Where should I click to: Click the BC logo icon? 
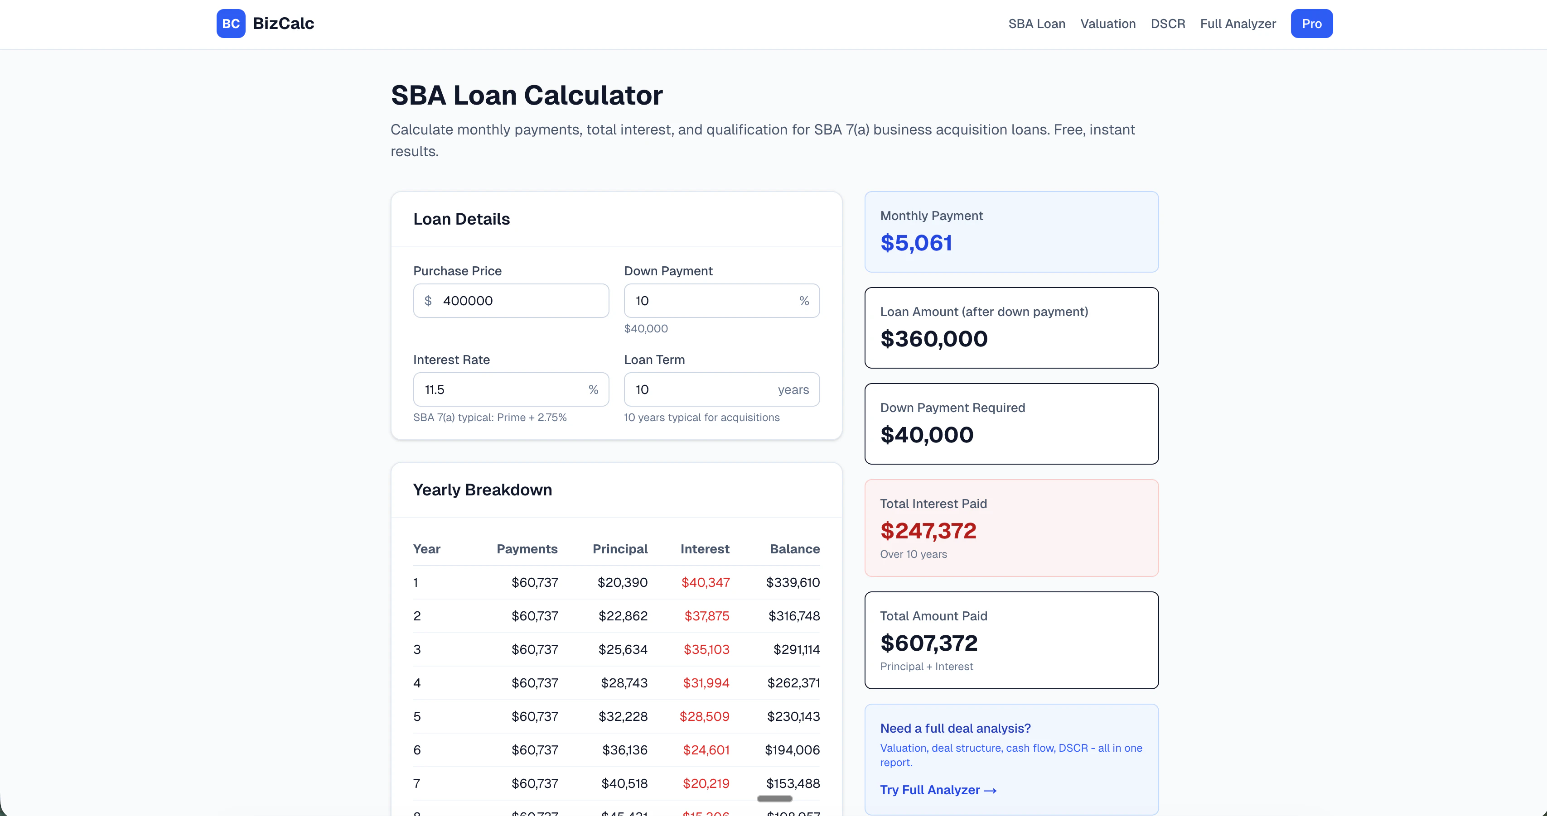tap(231, 24)
